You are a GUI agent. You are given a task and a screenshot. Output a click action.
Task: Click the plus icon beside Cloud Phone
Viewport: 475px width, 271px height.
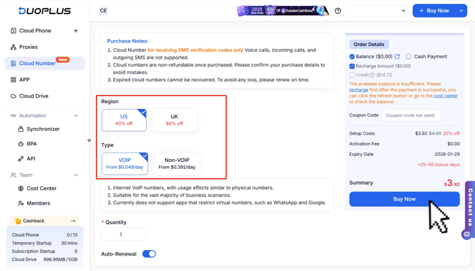pos(75,30)
